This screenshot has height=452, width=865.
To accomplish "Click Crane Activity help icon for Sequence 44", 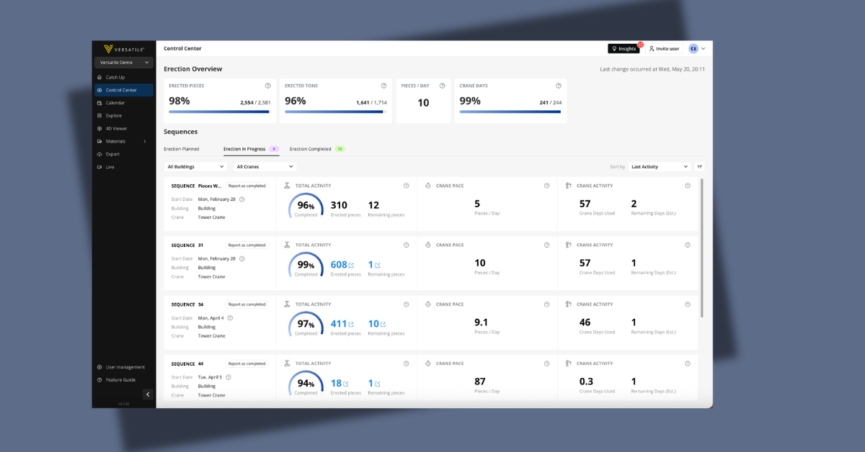I will point(687,363).
